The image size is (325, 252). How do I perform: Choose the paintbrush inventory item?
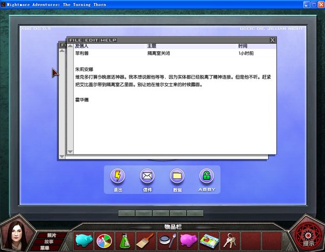pyautogui.click(x=145, y=241)
